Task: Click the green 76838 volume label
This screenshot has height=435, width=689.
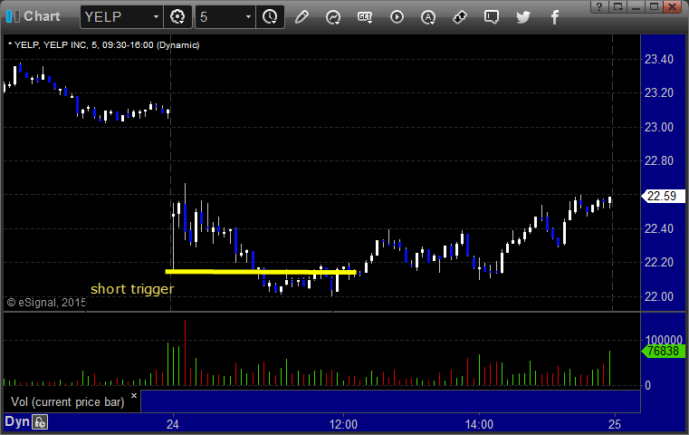Action: [x=663, y=351]
